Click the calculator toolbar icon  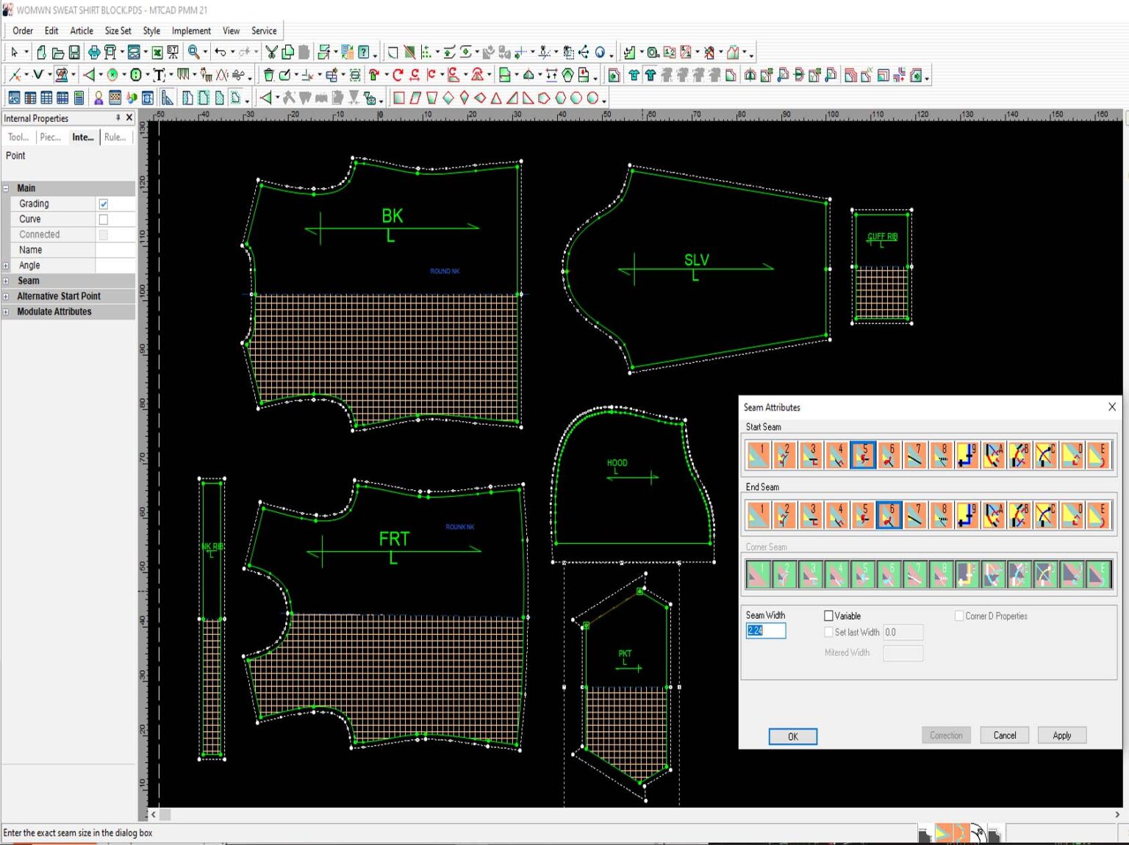coord(79,98)
